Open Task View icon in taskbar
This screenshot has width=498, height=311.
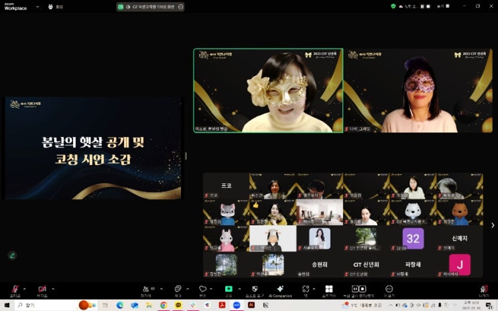tap(105, 305)
